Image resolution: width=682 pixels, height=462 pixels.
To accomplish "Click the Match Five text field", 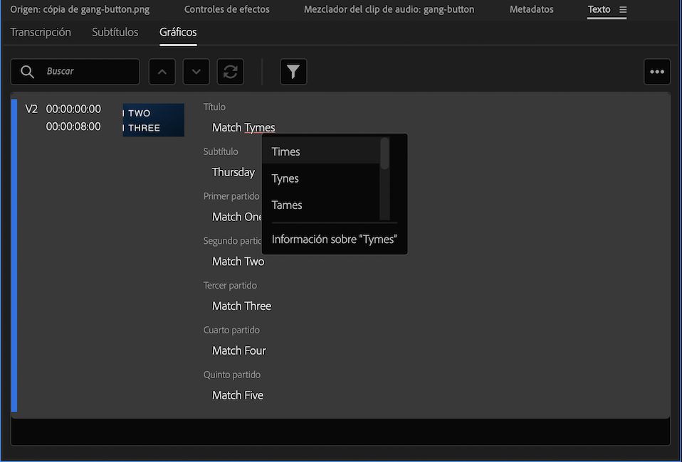I will click(238, 396).
